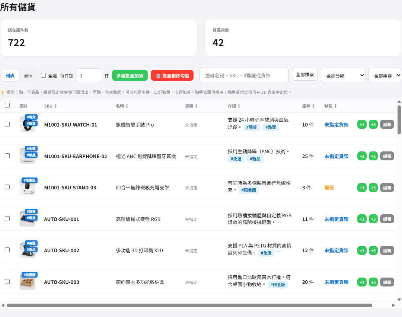402x317 pixels.
Task: Click 編輯 for M1001-SKU-WATCH-01
Action: tap(387, 125)
